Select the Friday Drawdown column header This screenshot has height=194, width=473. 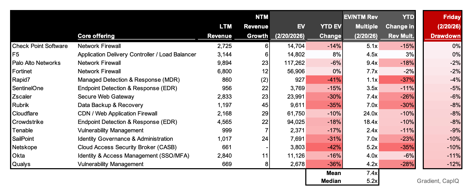(445, 26)
